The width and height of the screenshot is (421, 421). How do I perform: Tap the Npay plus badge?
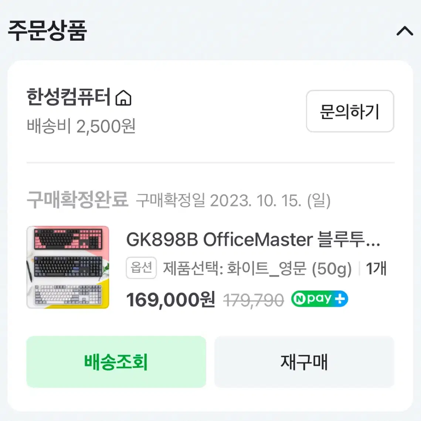(319, 299)
